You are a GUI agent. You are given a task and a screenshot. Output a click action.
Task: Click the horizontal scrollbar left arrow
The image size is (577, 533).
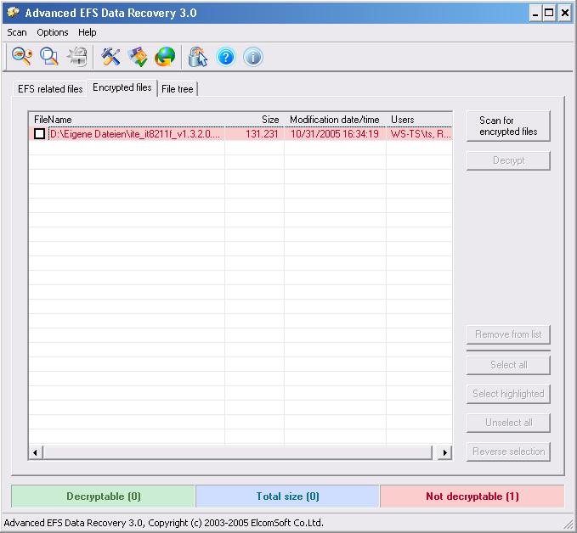36,452
